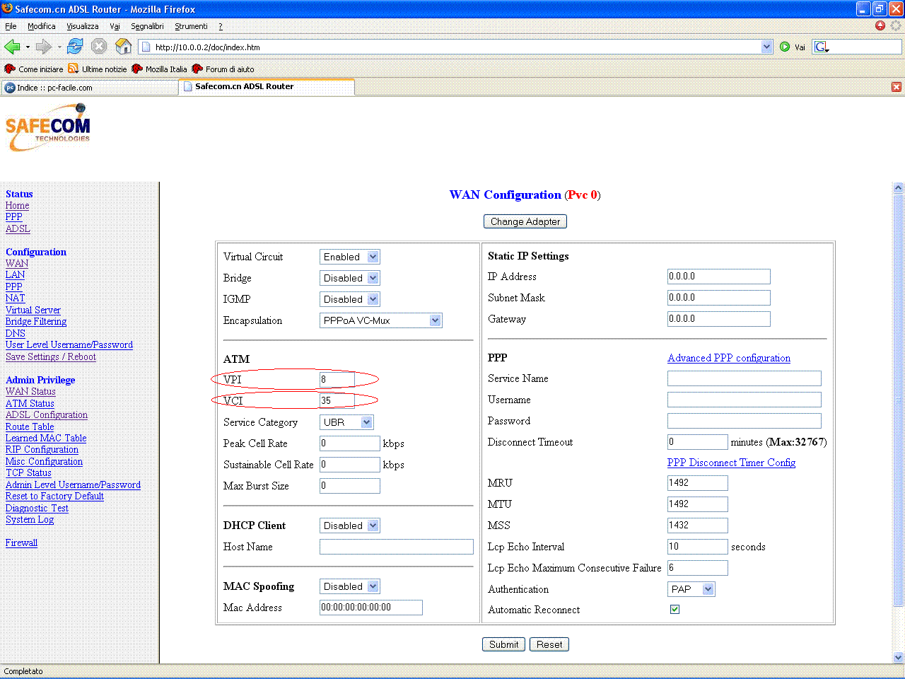
Task: Click the page vertical scrollbar
Action: click(898, 424)
